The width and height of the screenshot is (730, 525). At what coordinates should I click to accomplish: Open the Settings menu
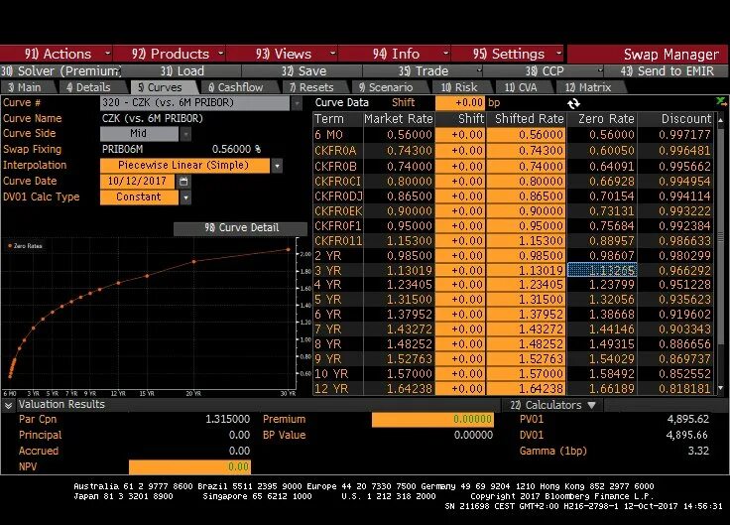click(508, 54)
